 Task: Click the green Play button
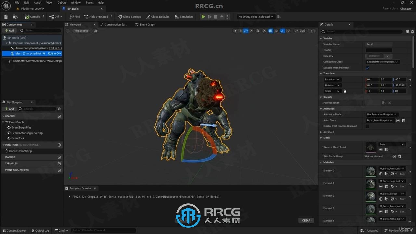coord(203,17)
